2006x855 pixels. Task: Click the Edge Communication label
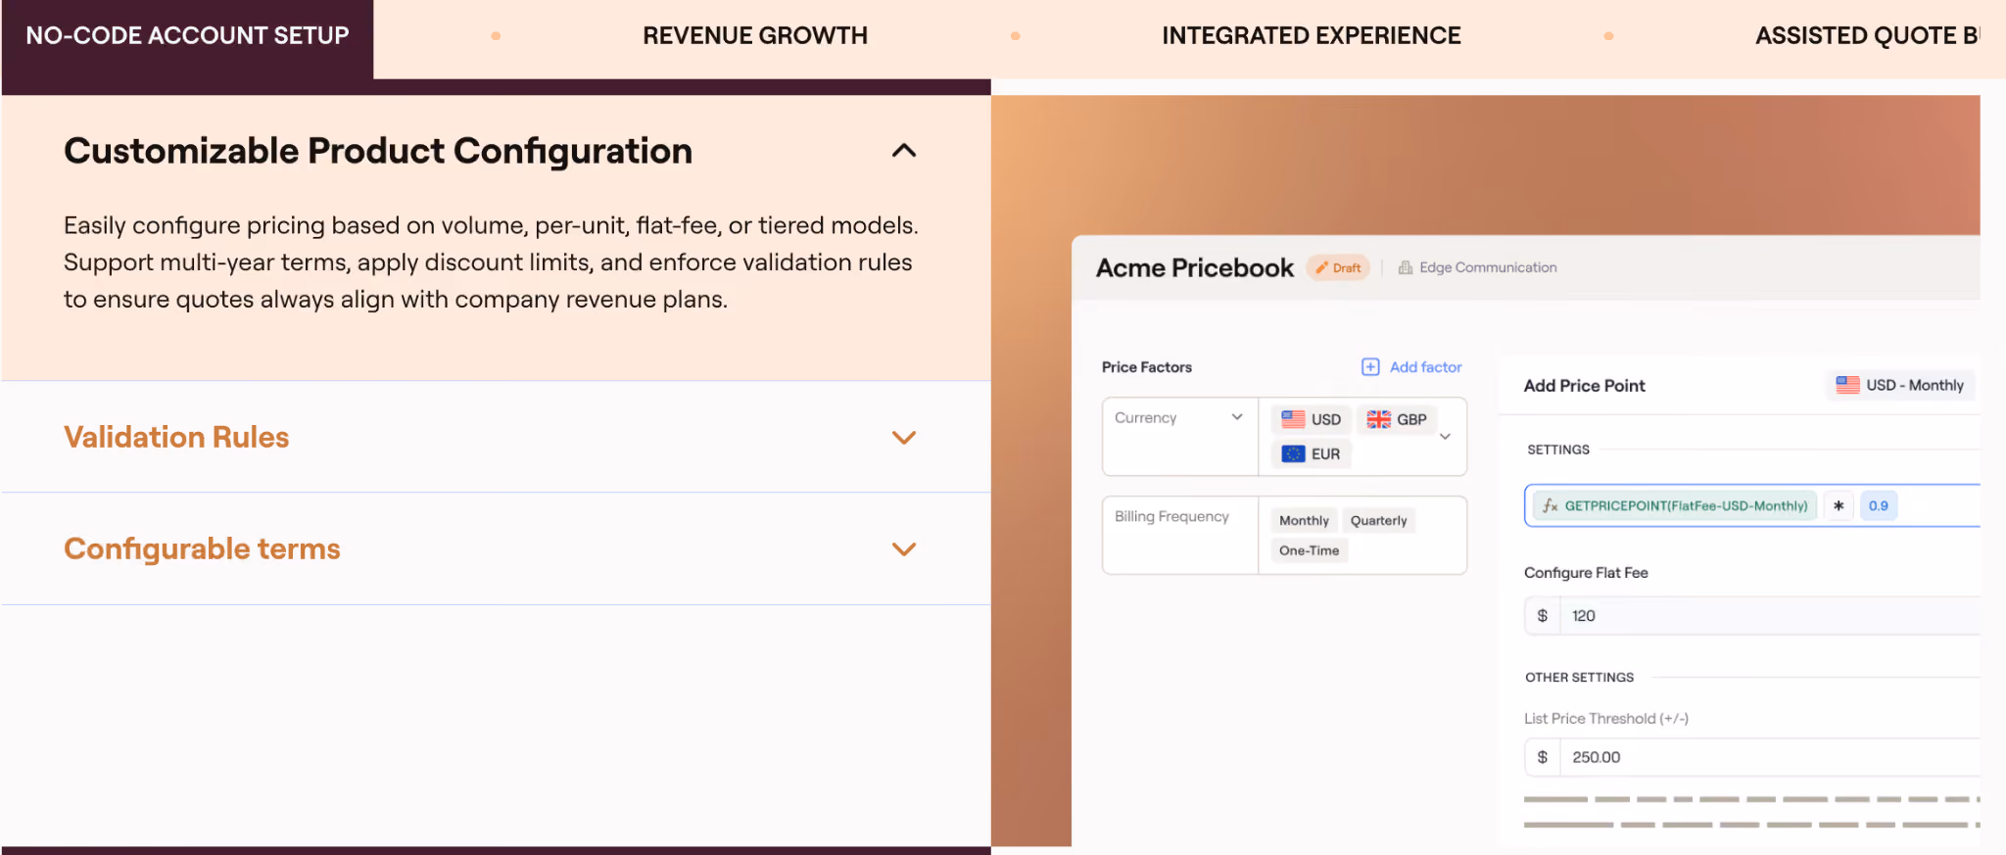(x=1488, y=267)
